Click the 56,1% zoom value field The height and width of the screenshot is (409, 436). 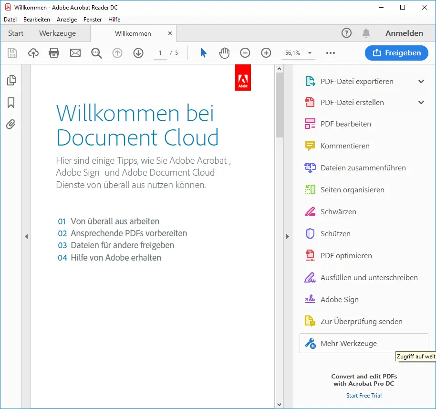(x=293, y=53)
